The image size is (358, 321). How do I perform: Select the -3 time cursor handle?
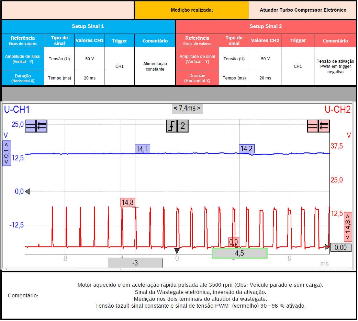click(x=135, y=263)
